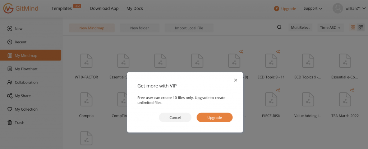Click the share icon above TEA March 2022

(x=352, y=90)
